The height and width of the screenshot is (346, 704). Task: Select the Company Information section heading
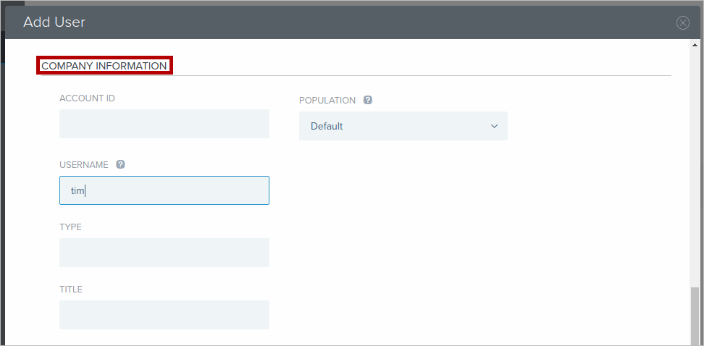(x=104, y=66)
